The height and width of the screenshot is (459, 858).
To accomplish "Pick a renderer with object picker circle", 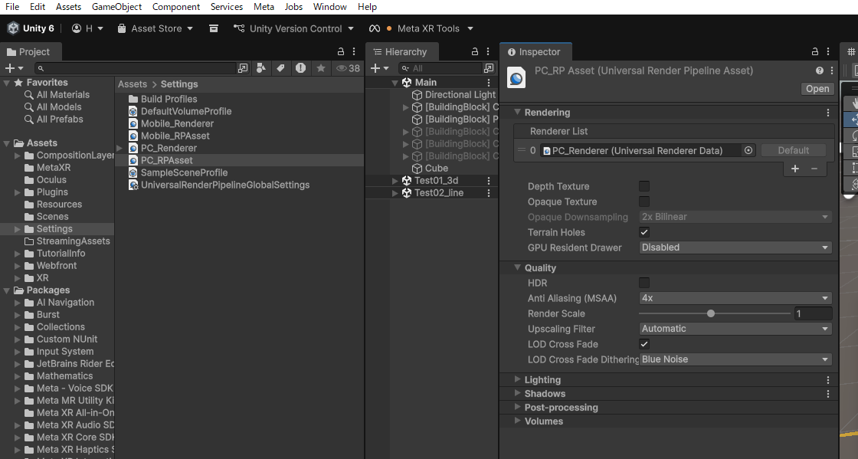I will 748,150.
